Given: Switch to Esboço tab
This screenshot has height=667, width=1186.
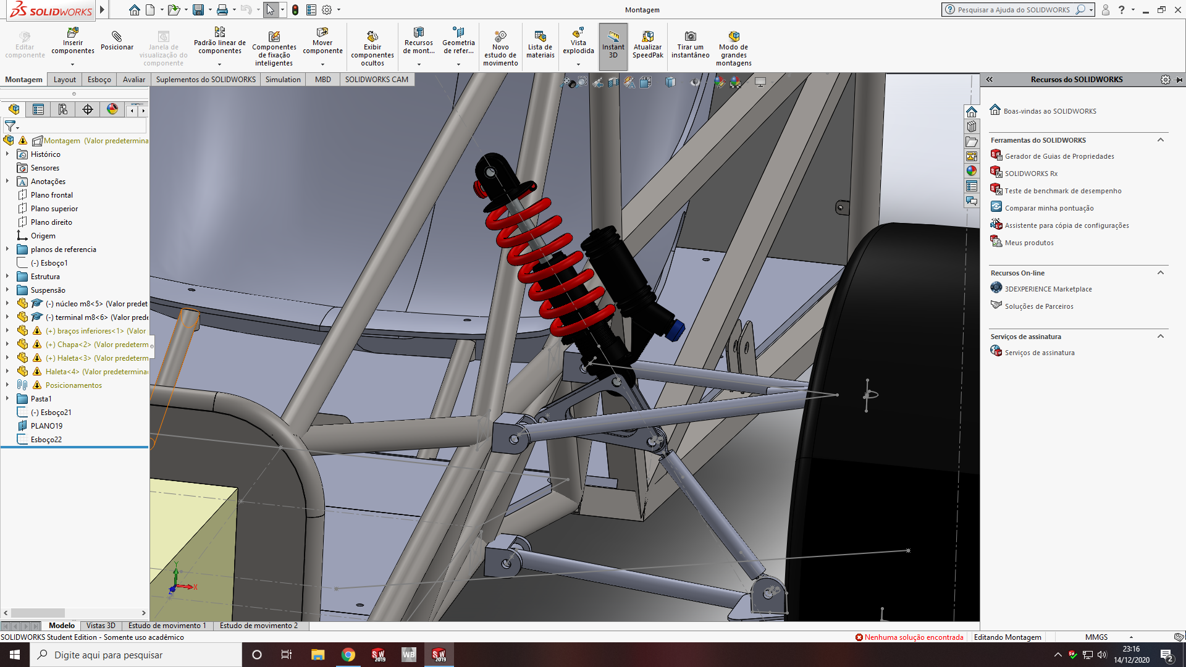Looking at the screenshot, I should 99,80.
